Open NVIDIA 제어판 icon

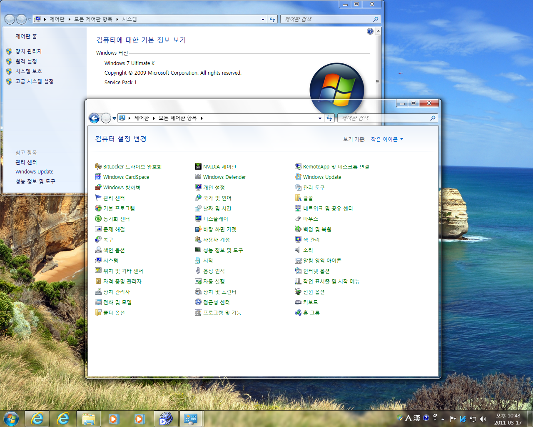click(198, 166)
